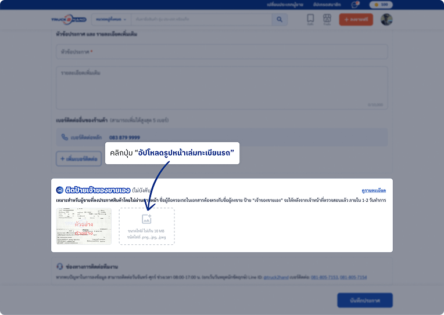Click the orange post listing button
The width and height of the screenshot is (444, 315).
coord(356,20)
